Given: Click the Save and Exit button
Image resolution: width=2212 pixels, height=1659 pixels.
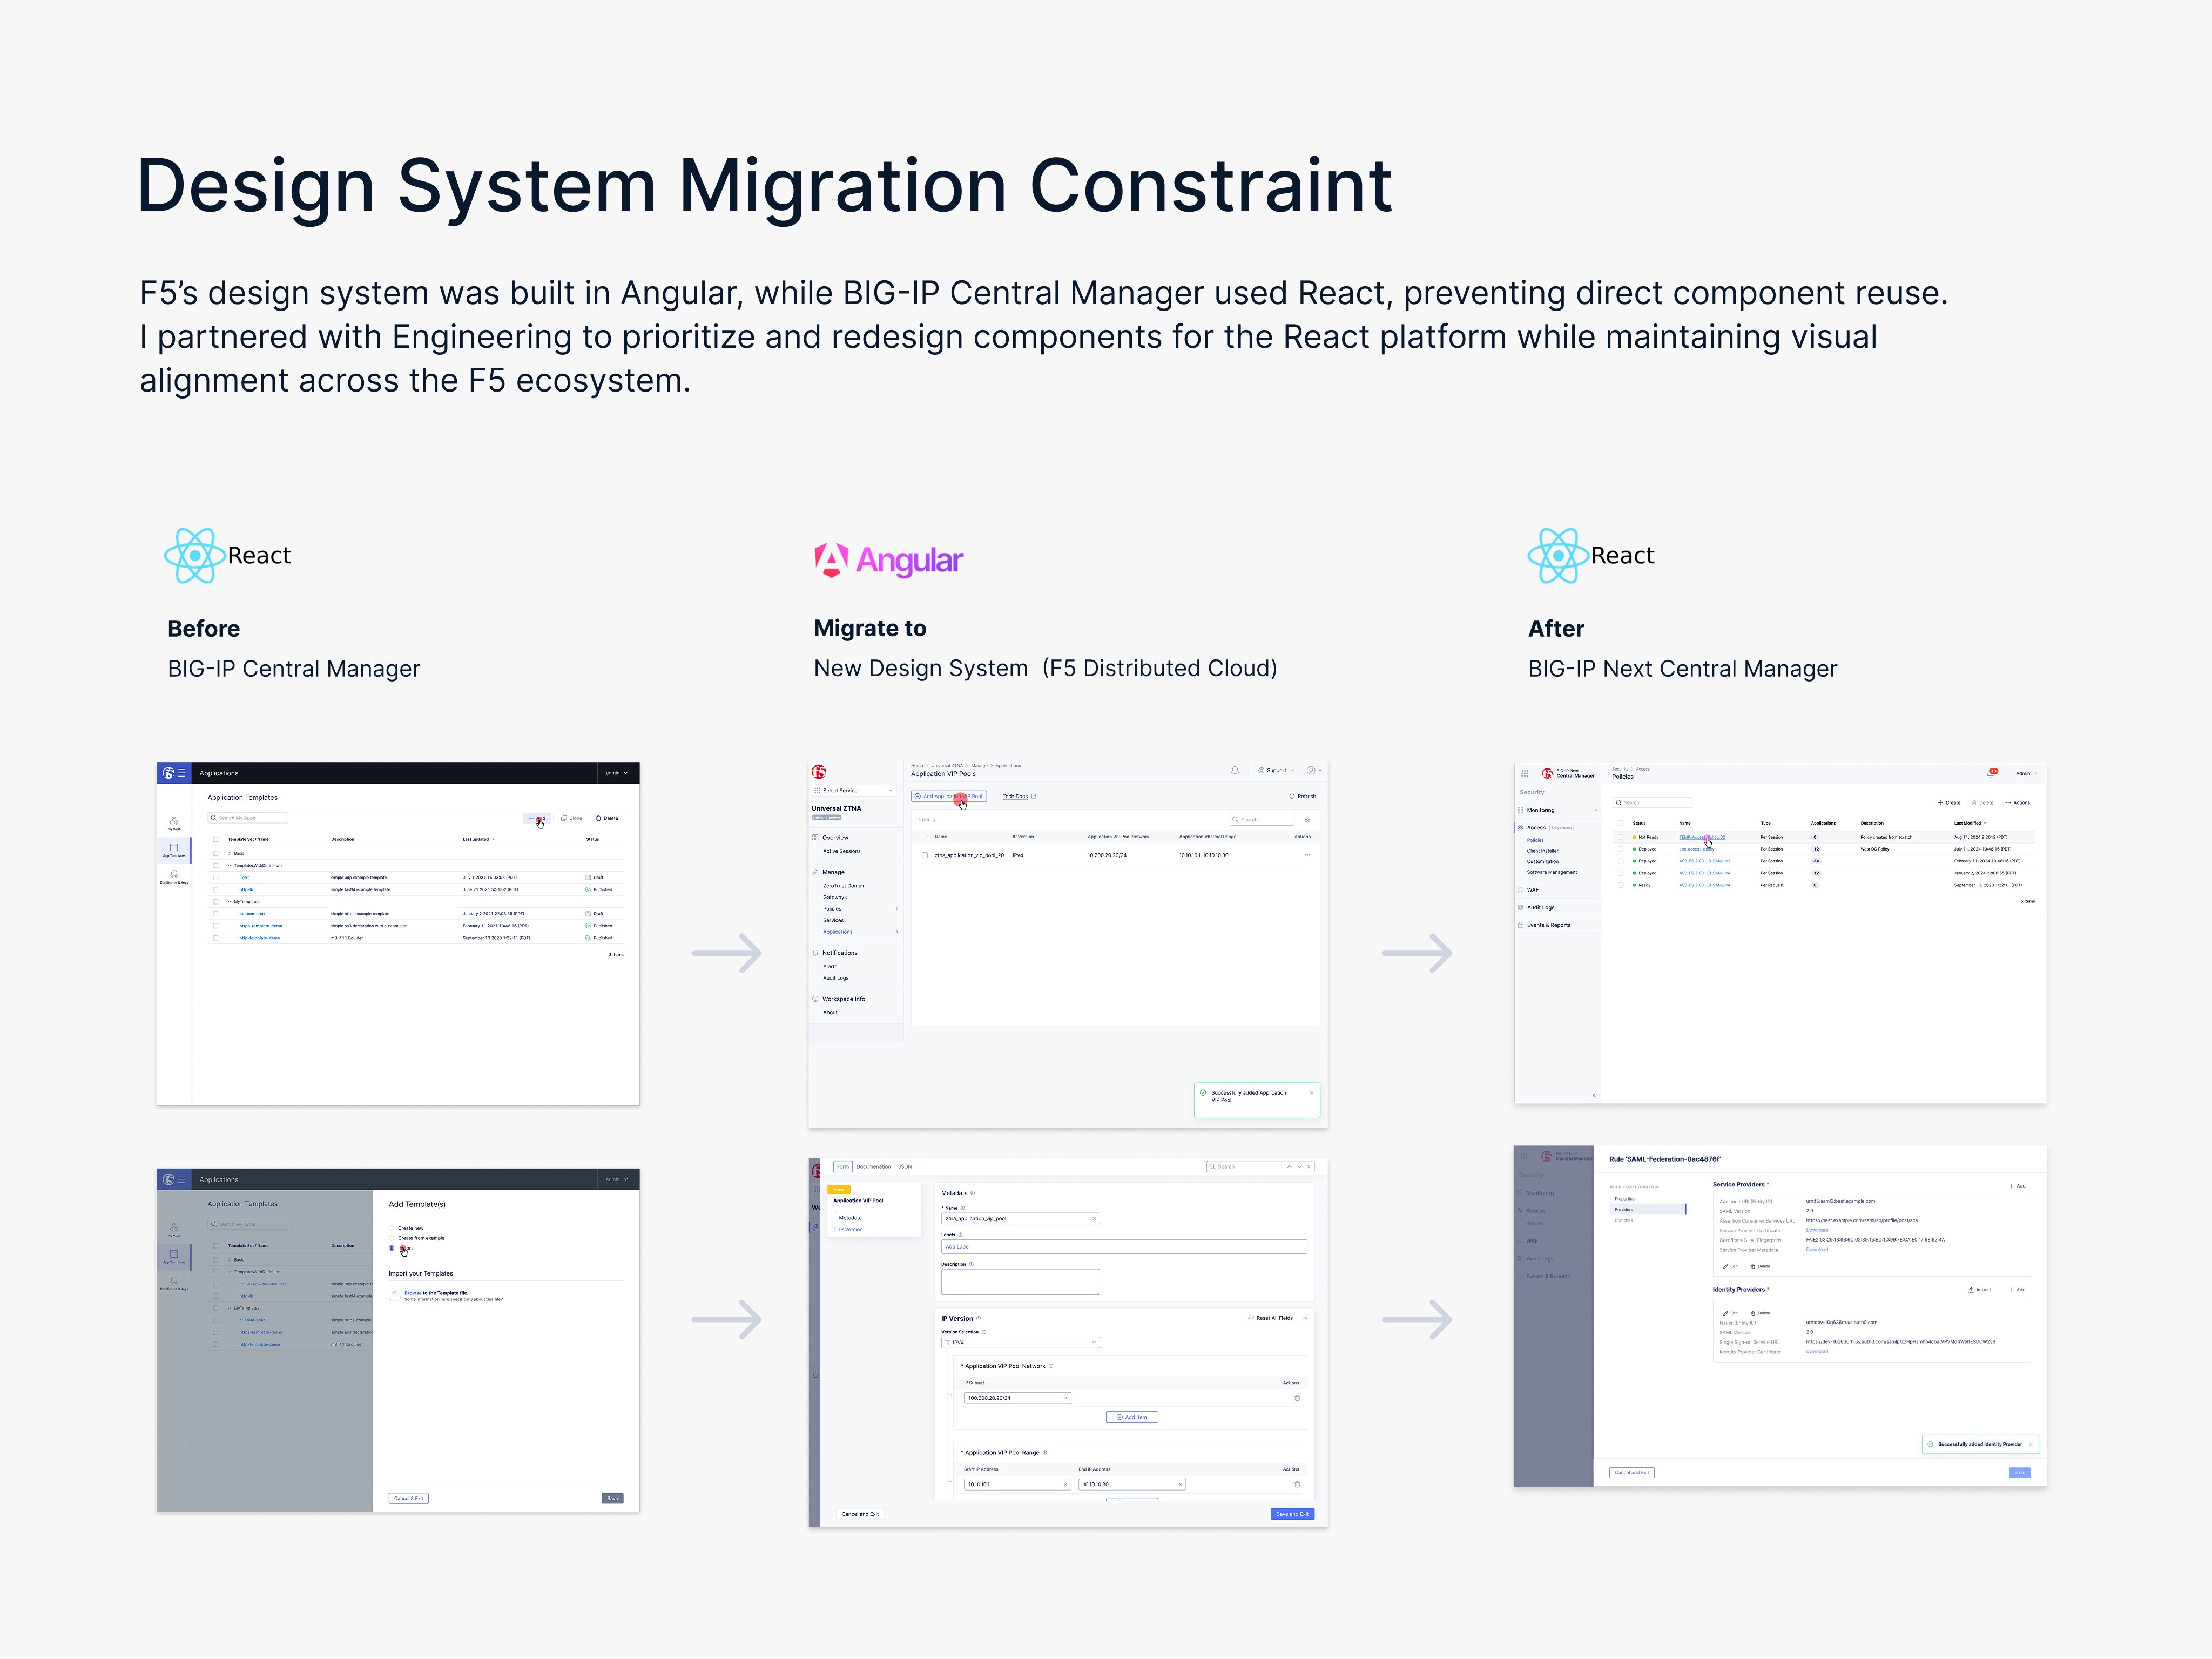Looking at the screenshot, I should (x=1292, y=1514).
